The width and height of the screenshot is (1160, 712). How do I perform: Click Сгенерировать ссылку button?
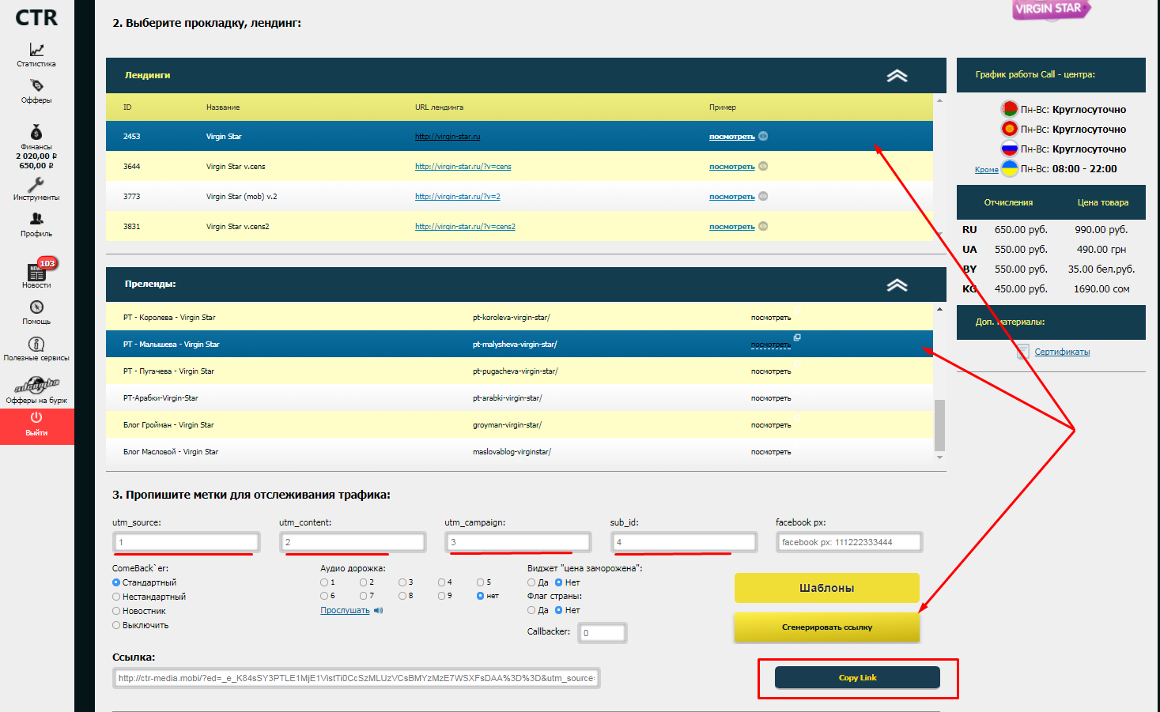827,627
